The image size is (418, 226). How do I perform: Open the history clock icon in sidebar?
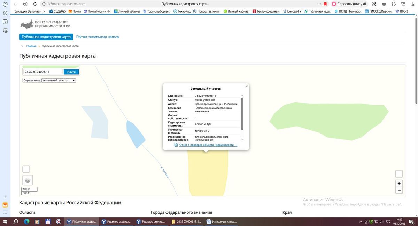[5, 13]
